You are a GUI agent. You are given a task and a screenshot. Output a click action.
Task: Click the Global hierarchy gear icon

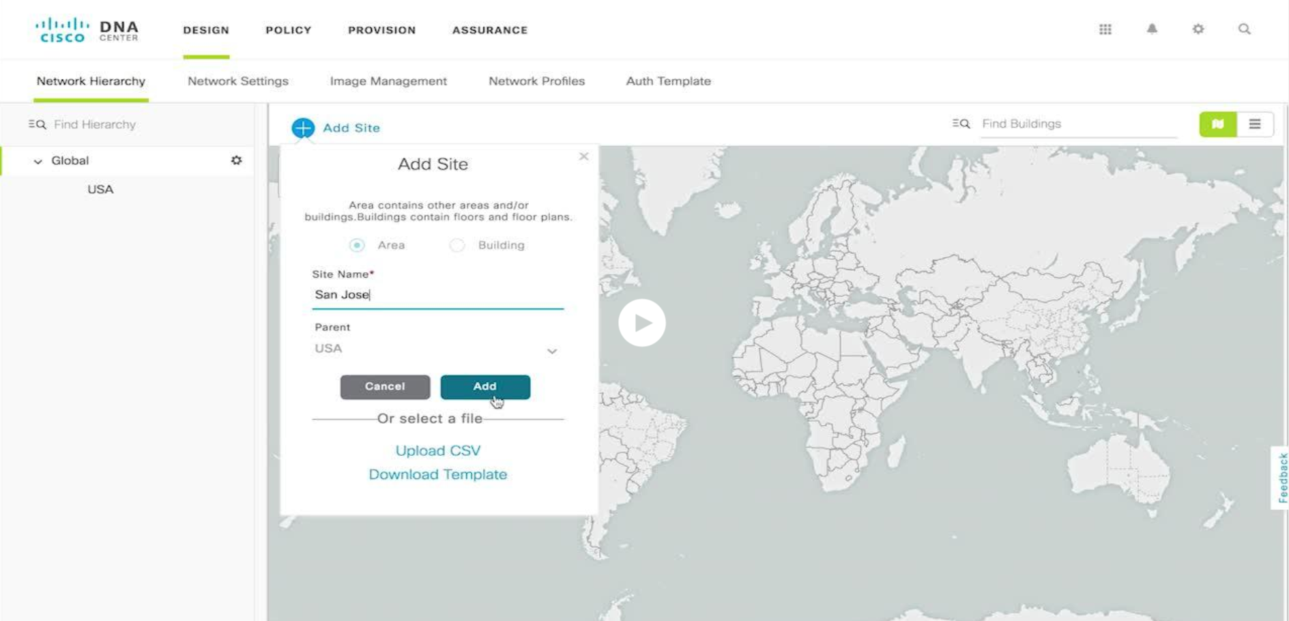236,160
